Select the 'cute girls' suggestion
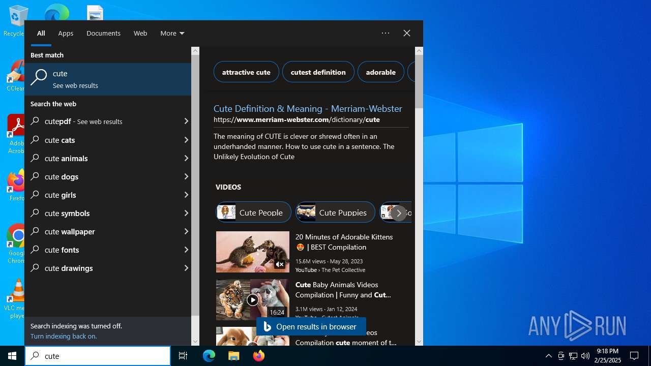651x366 pixels. pos(102,195)
